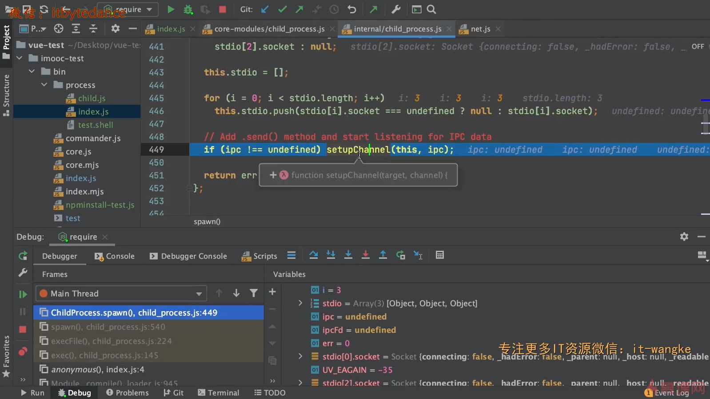Collapse imooc-test folder
The width and height of the screenshot is (710, 399).
[x=20, y=58]
